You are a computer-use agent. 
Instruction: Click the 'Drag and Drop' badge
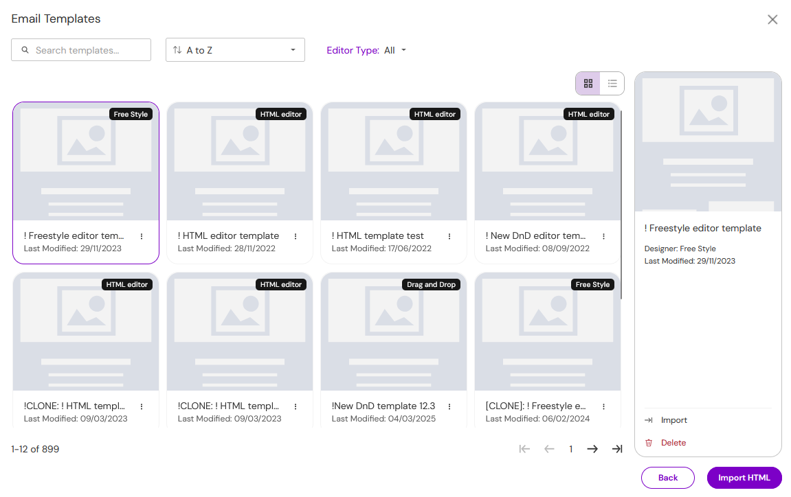[432, 285]
